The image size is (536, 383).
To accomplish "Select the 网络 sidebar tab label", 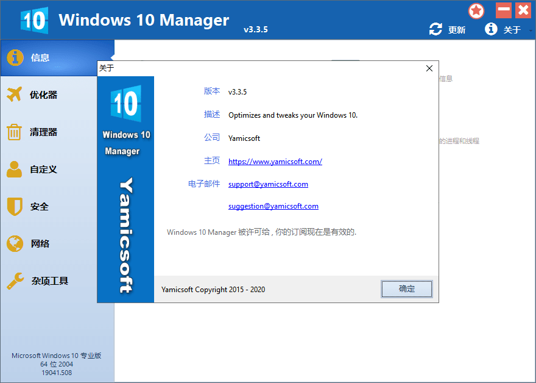I will coord(40,244).
